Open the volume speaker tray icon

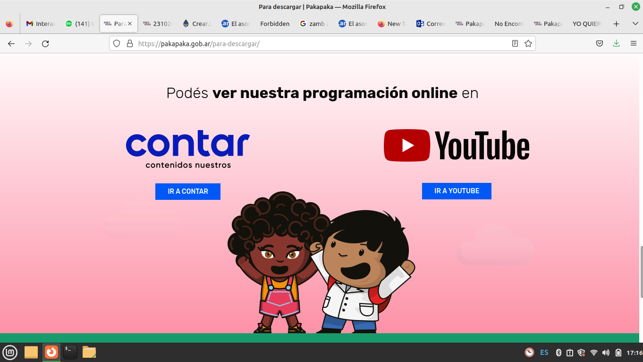[606, 353]
